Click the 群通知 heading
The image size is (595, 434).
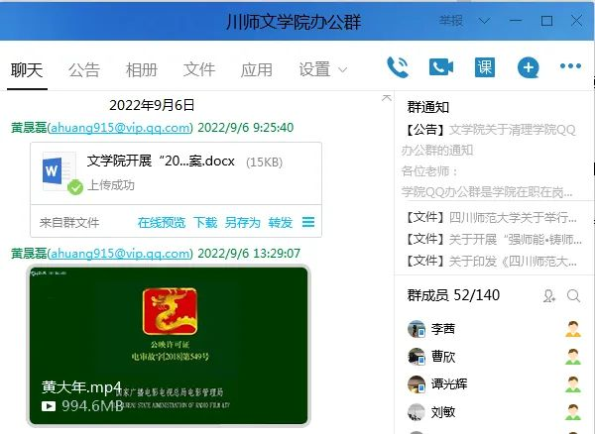[x=428, y=107]
